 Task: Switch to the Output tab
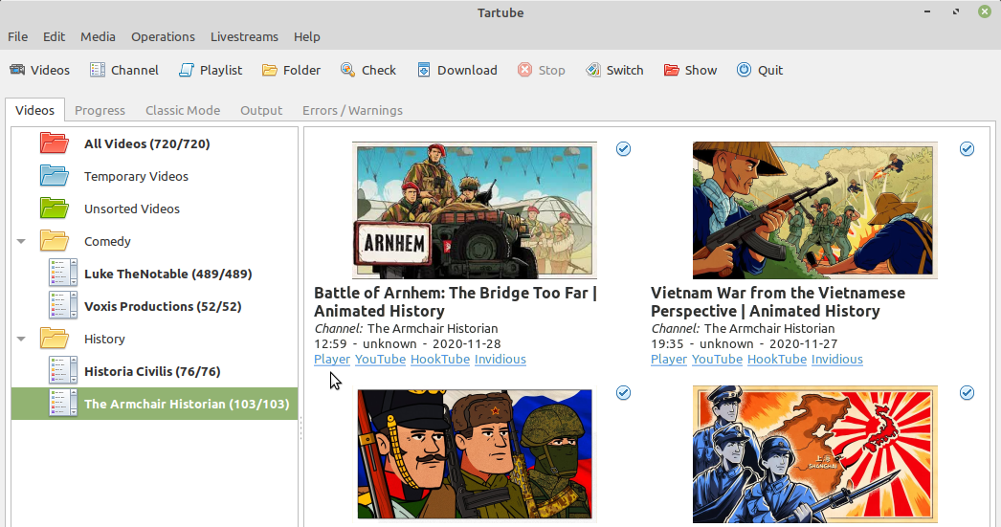coord(261,110)
